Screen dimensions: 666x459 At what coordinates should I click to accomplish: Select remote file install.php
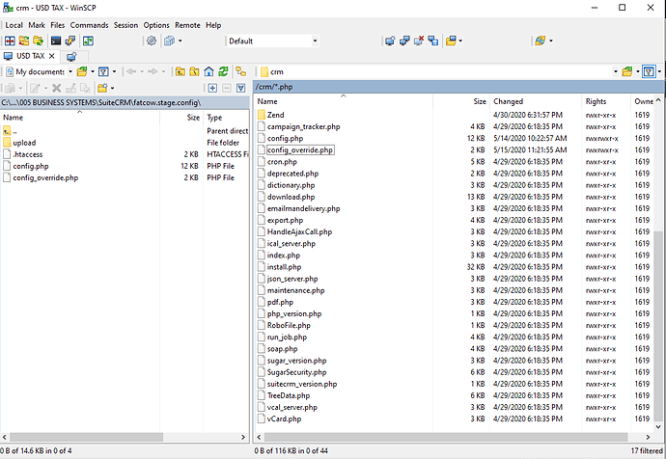tap(284, 267)
